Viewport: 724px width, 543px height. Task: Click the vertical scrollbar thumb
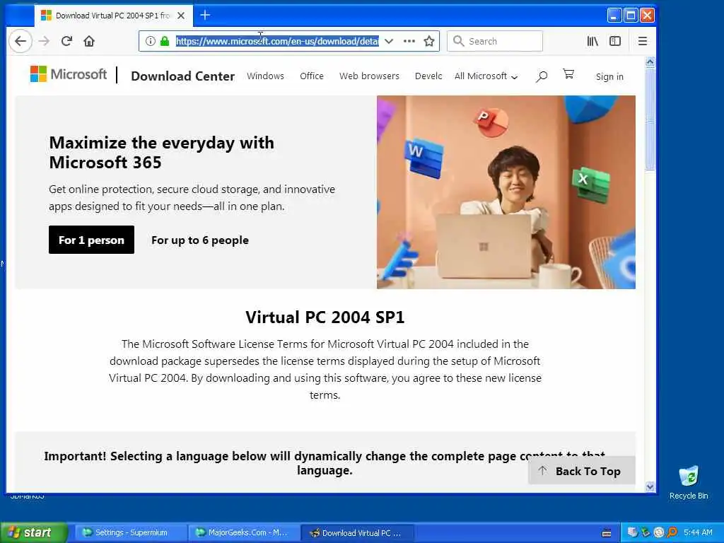650,119
